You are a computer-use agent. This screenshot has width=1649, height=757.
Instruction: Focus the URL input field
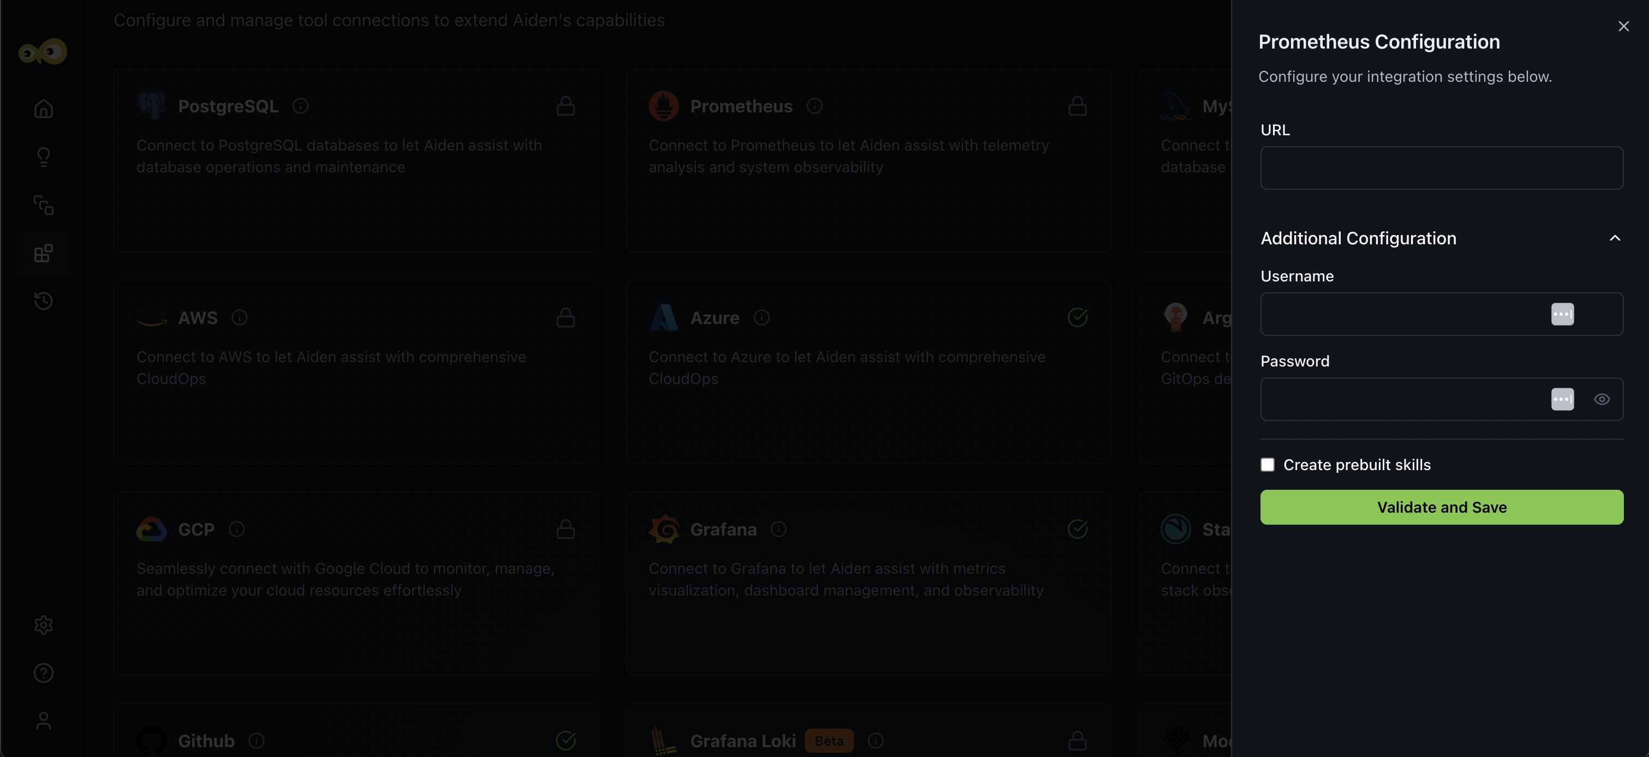point(1442,169)
